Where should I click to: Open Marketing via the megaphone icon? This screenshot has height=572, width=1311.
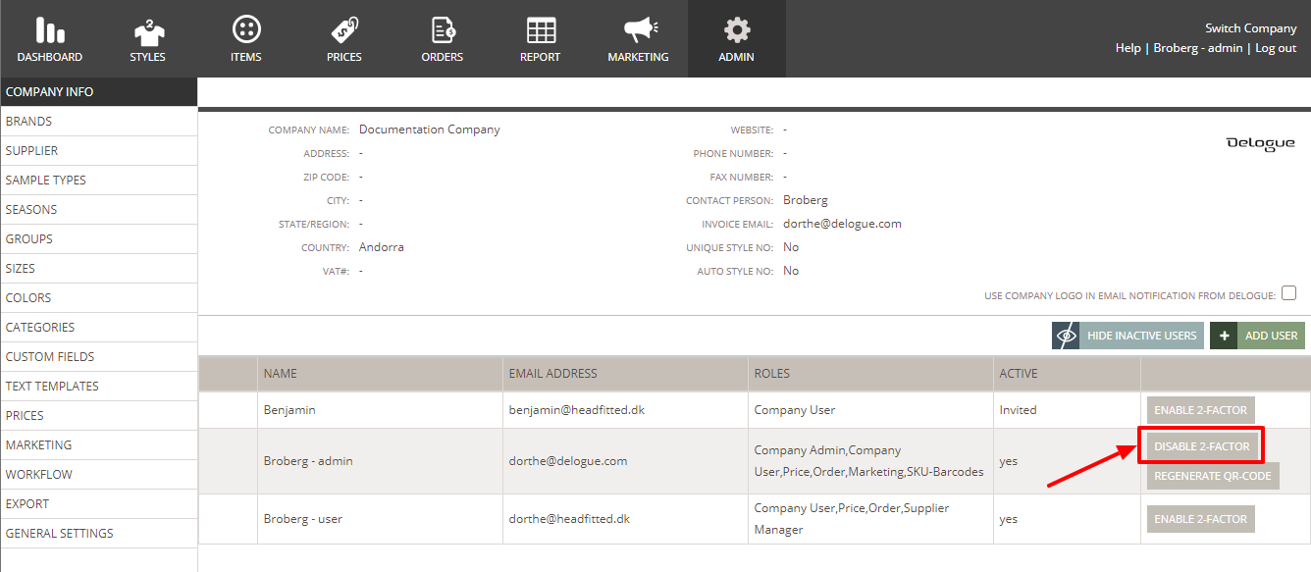(x=639, y=30)
